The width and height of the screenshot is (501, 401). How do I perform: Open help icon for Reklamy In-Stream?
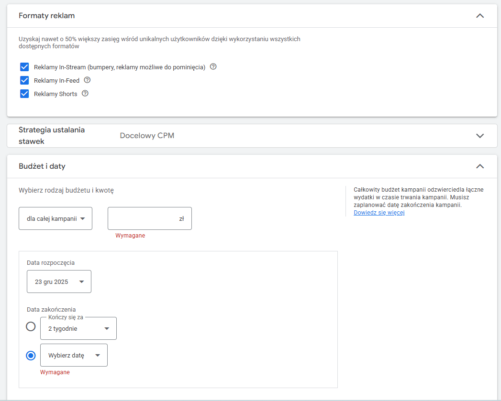pos(213,67)
